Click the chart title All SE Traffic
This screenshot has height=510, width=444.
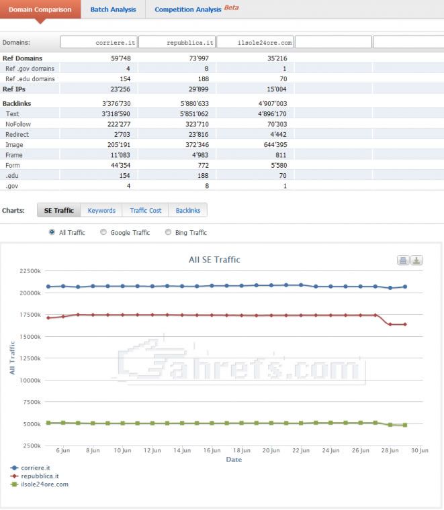215,260
